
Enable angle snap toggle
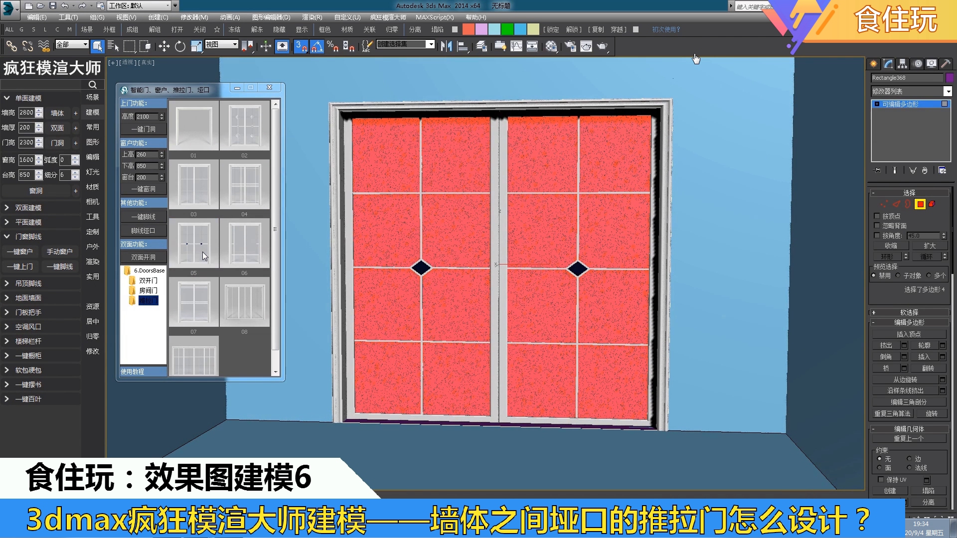pos(317,46)
